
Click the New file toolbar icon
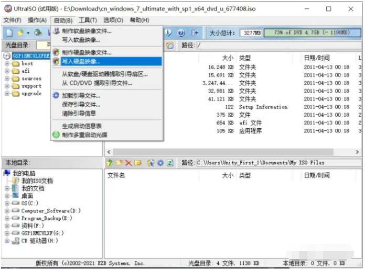[9, 33]
